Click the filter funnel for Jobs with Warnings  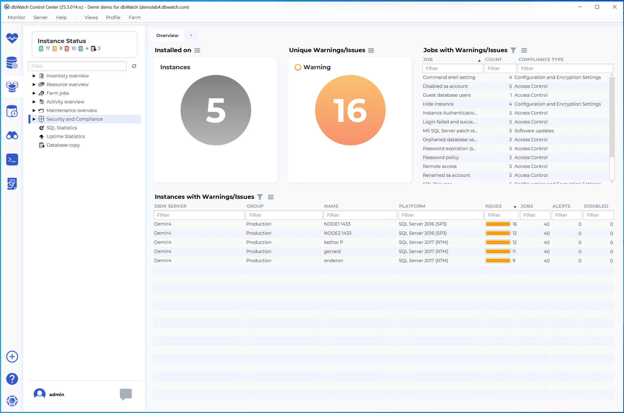(513, 50)
